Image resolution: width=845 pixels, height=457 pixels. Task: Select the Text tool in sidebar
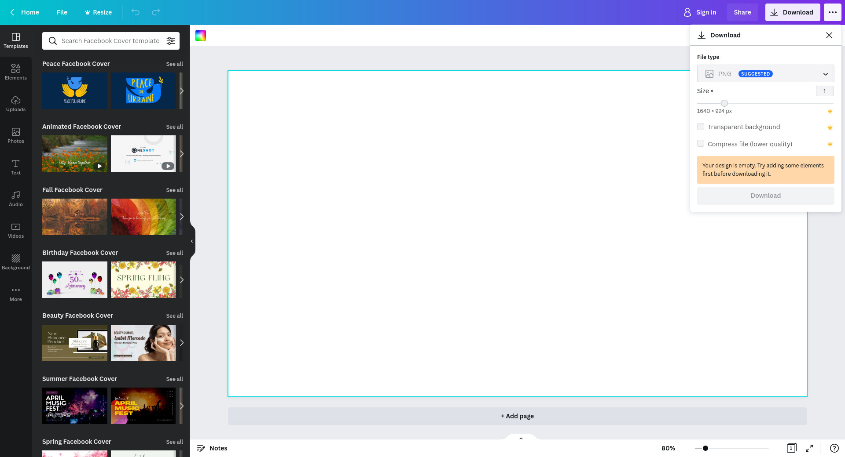click(16, 167)
